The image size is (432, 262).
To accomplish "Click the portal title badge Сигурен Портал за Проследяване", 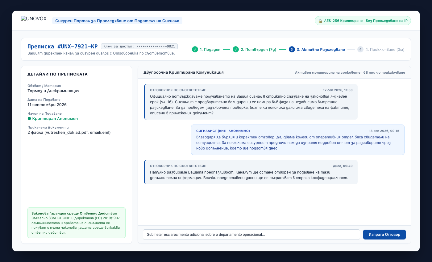I will point(117,21).
